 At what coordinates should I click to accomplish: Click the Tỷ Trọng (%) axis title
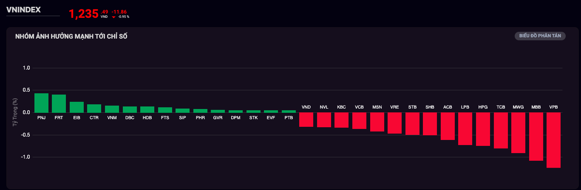(x=15, y=113)
